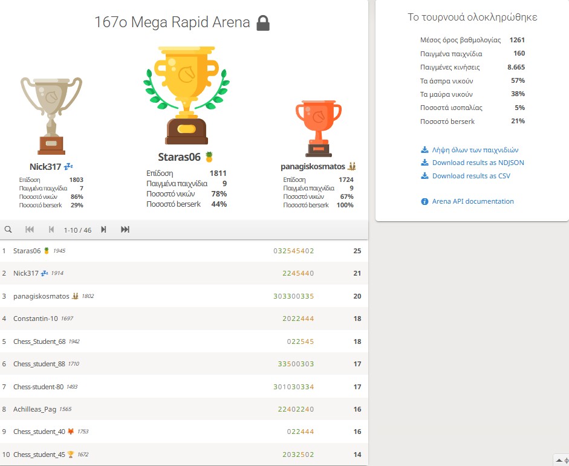This screenshot has height=466, width=569.
Task: Click page indicator 1-10 / 46
Action: tap(77, 230)
